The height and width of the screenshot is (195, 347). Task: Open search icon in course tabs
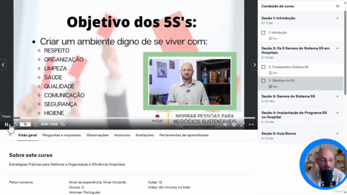click(x=10, y=135)
